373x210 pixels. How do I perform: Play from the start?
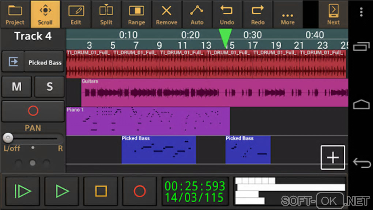point(23,191)
